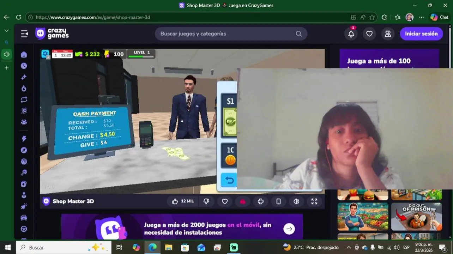Open the Dig Out of Prison game thumbnail
Viewport: 453px width, 254px height.
pos(417,217)
